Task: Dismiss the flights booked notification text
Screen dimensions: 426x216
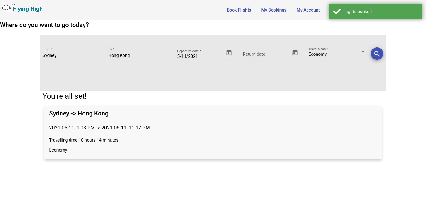Action: click(358, 12)
